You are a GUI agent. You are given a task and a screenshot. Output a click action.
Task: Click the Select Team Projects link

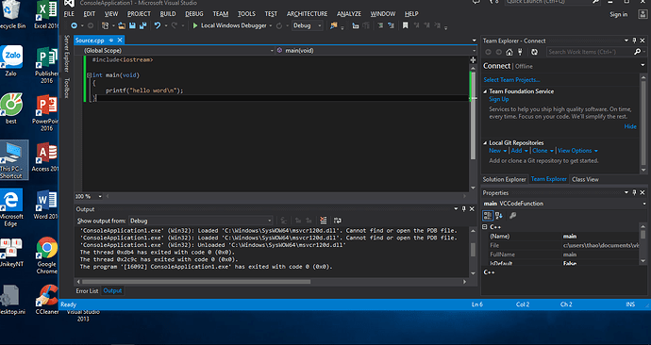[x=511, y=80]
